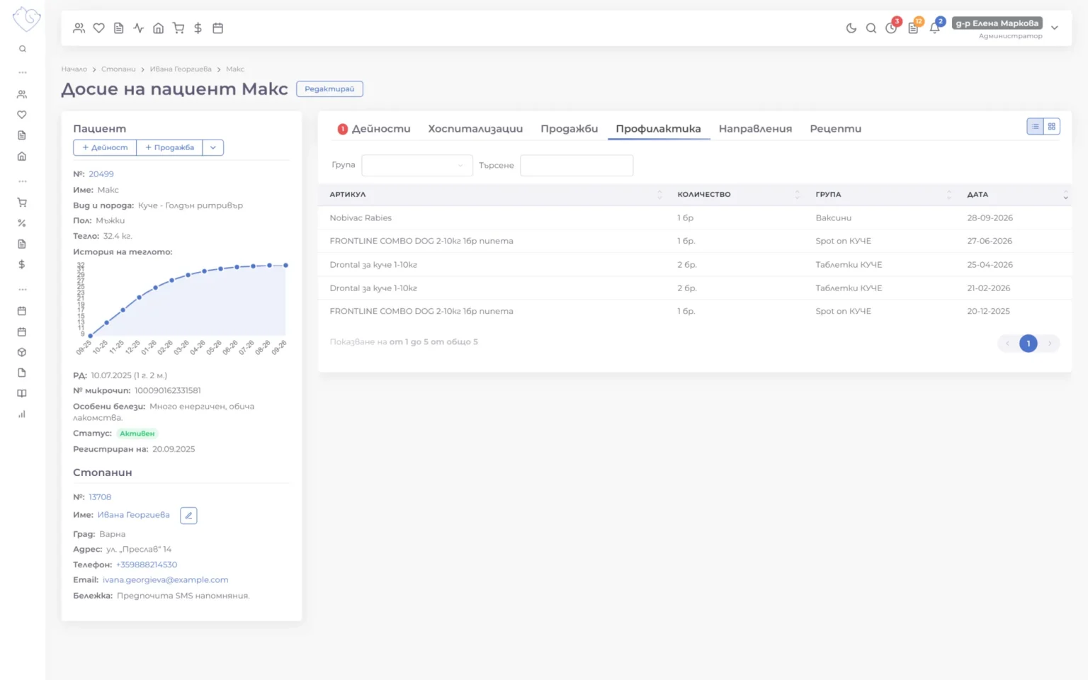1088x680 pixels.
Task: Open sidebar percent discounts icon
Action: [22, 223]
